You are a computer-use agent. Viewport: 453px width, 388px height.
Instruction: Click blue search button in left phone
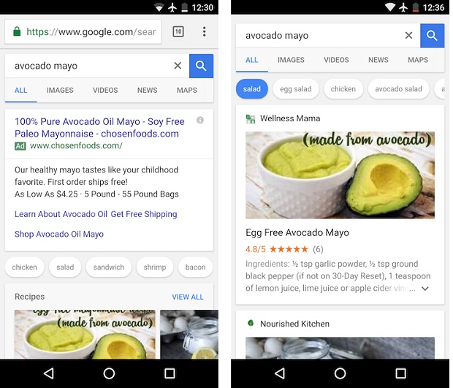[201, 66]
